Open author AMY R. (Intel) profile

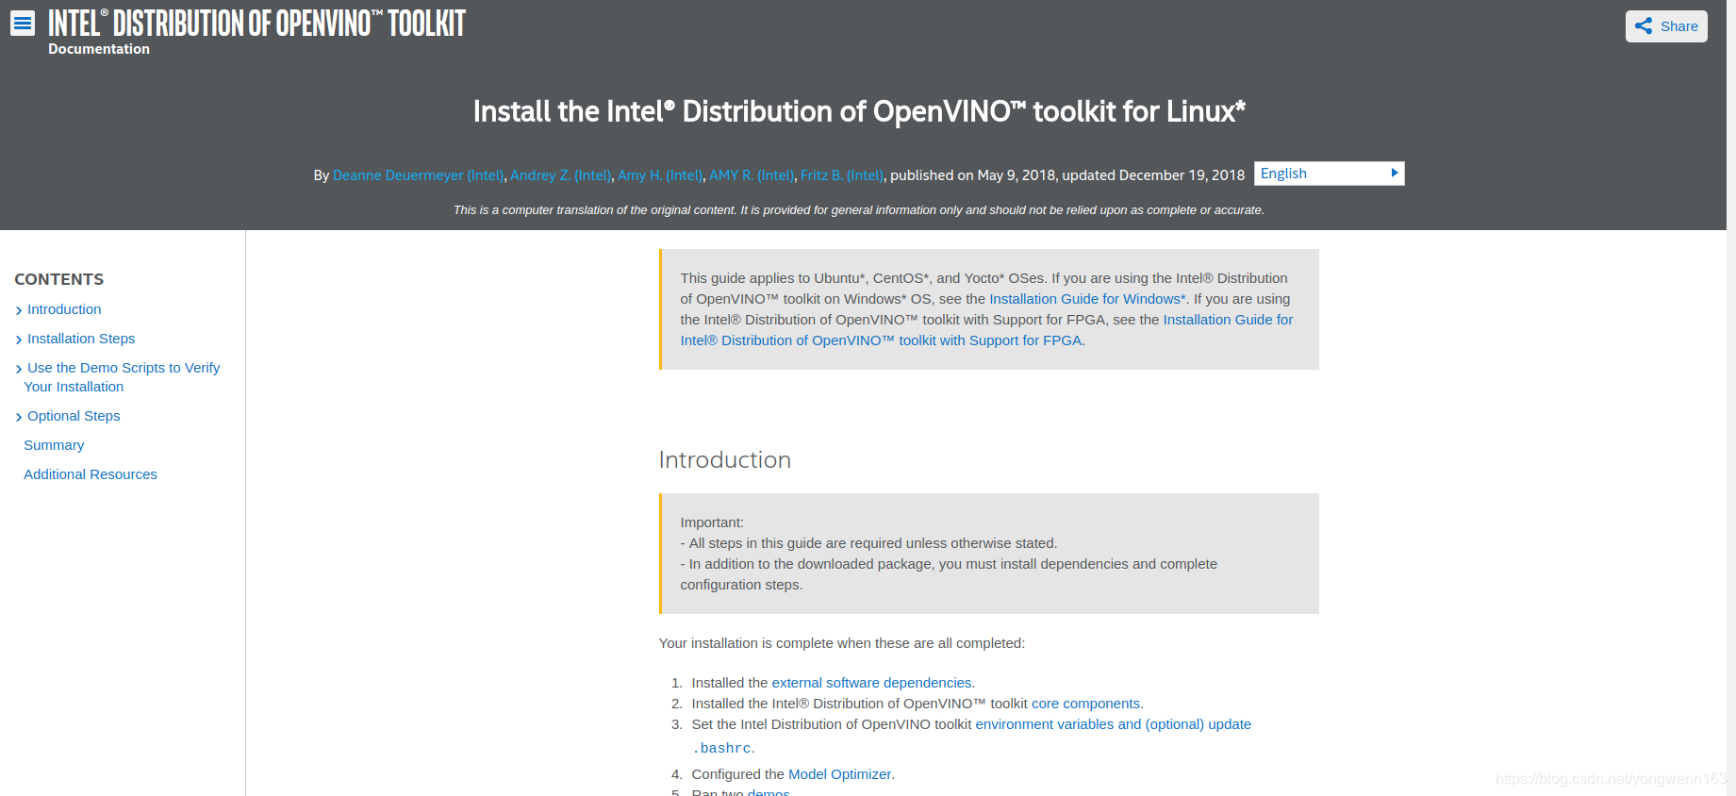pos(752,175)
